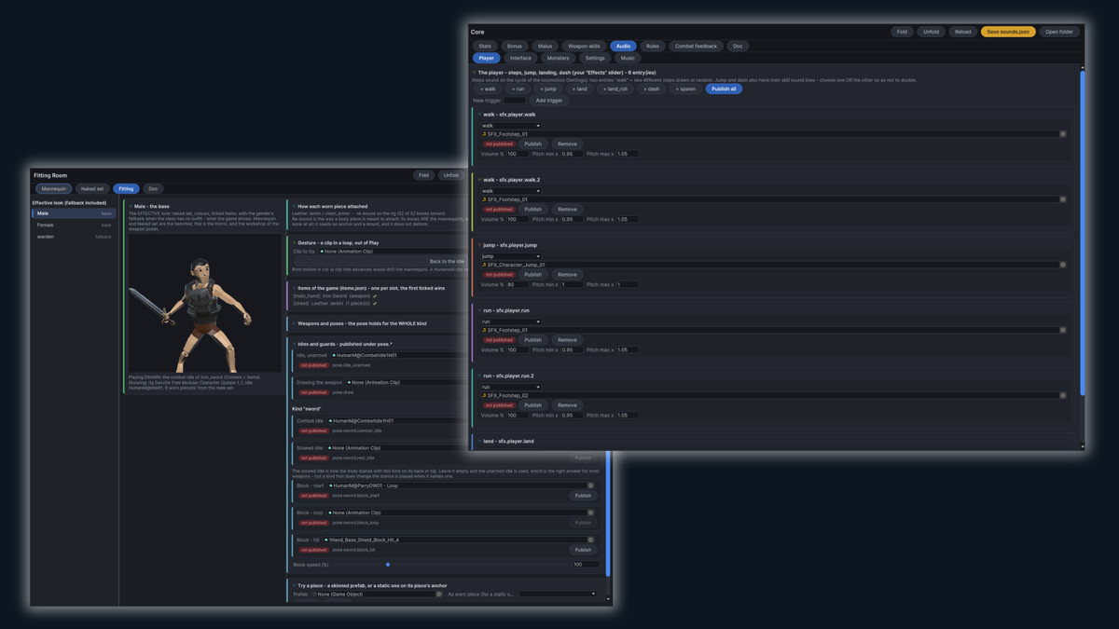Click animation clip icon beside HumanM@ParryDW01 - Loop
Screen dimensions: 1119x629
coord(329,485)
